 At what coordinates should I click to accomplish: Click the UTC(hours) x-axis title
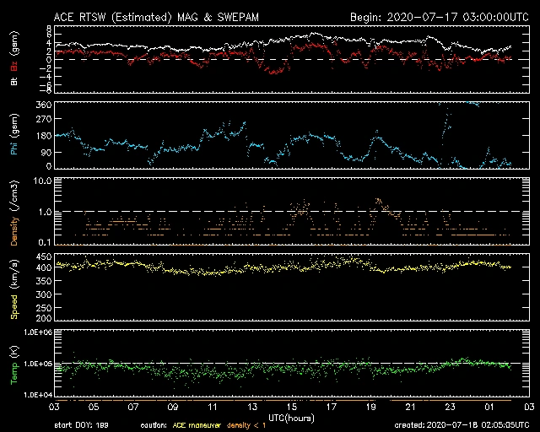tap(290, 417)
